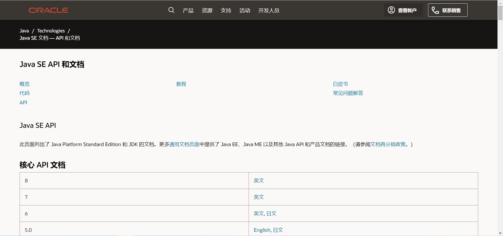
Task: Go to Technologies breadcrumb link
Action: tap(51, 31)
